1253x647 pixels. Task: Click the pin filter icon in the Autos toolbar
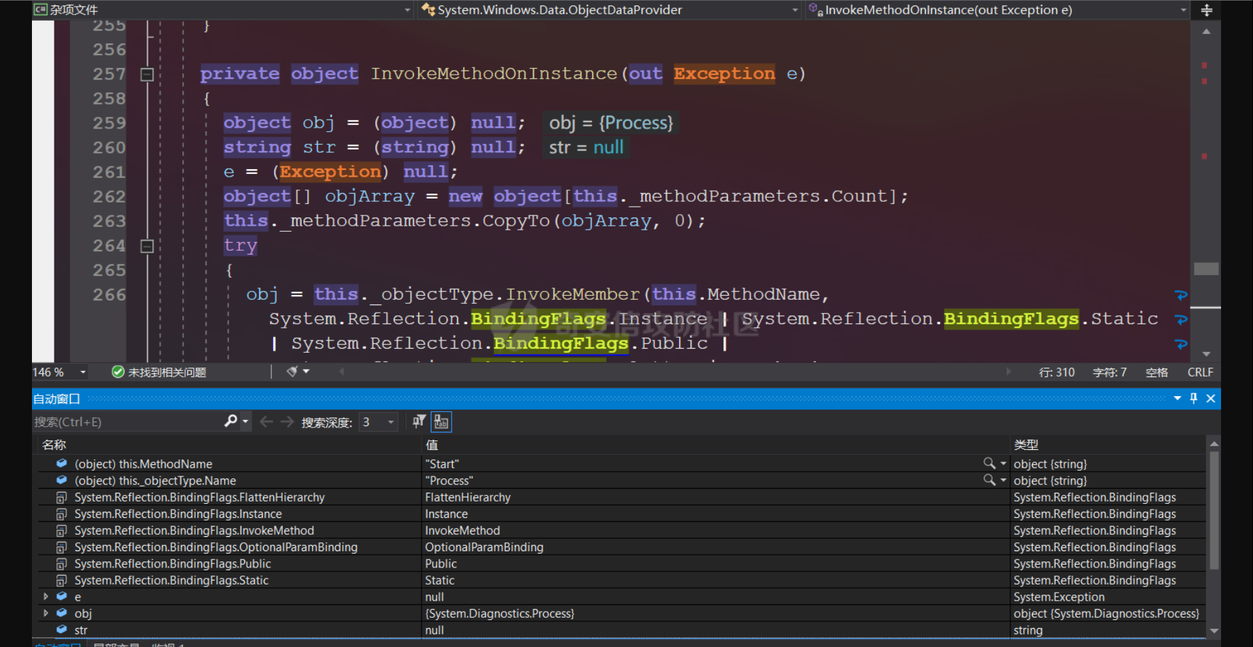[419, 421]
